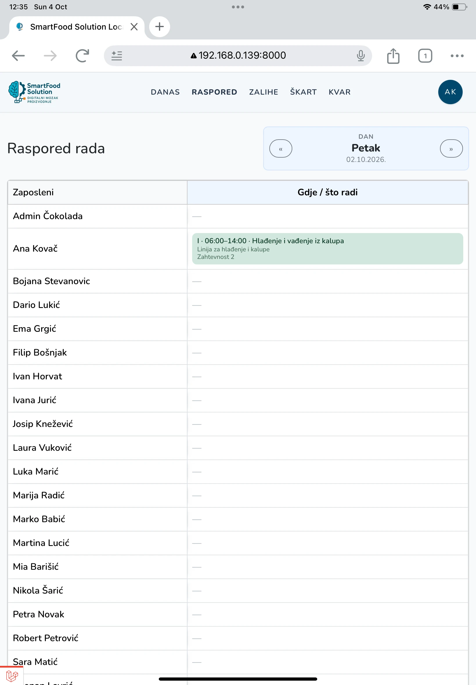Open the browser three-dot menu
Screen dimensions: 476x685
457,56
